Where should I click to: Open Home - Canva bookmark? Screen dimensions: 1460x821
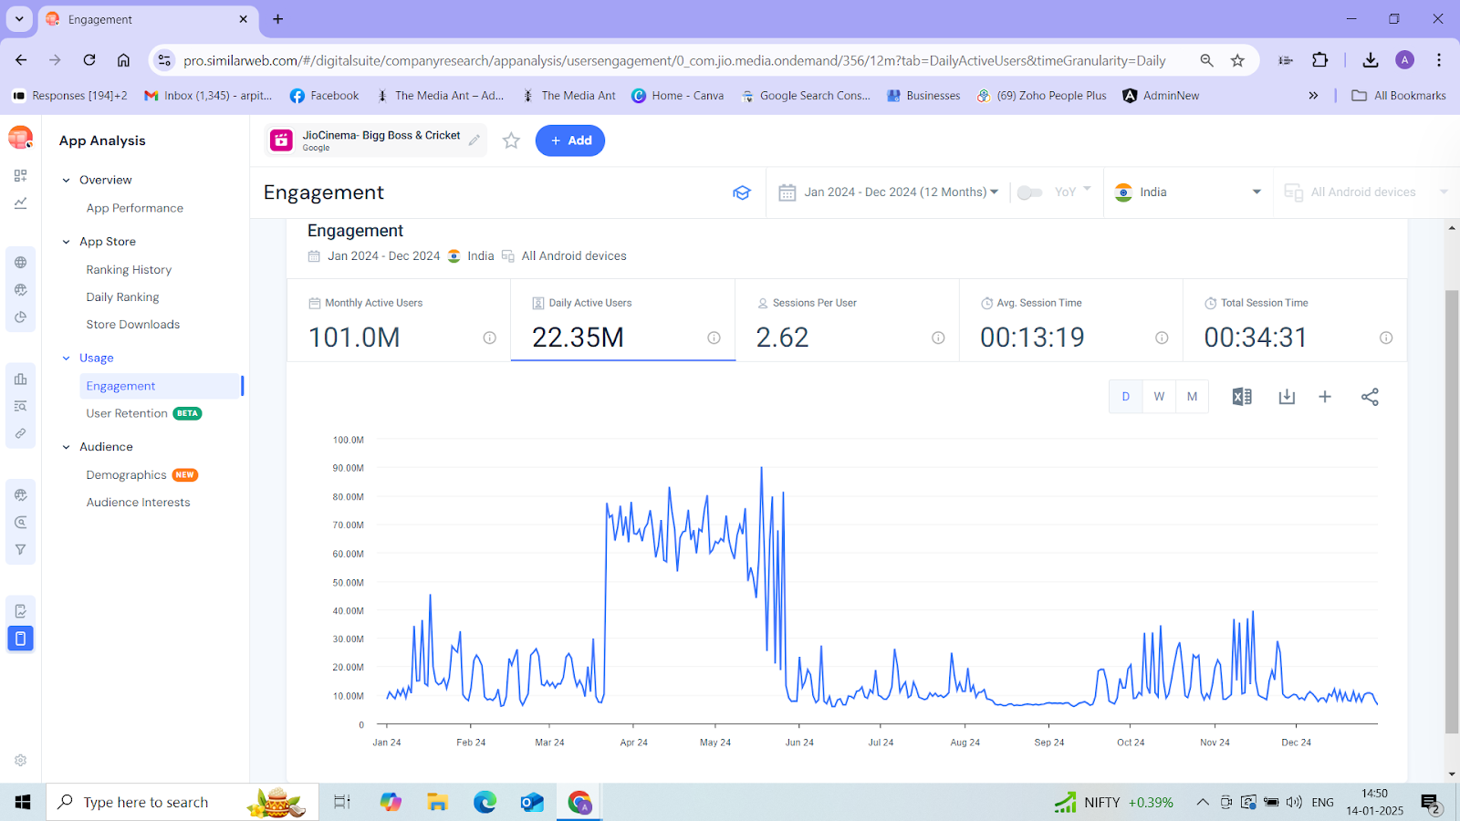tap(677, 96)
